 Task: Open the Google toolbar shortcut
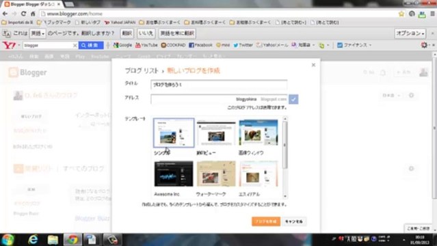(122, 45)
